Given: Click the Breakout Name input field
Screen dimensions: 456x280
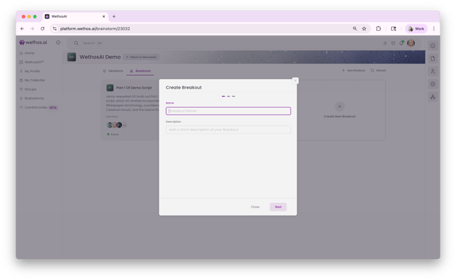Looking at the screenshot, I should 228,111.
